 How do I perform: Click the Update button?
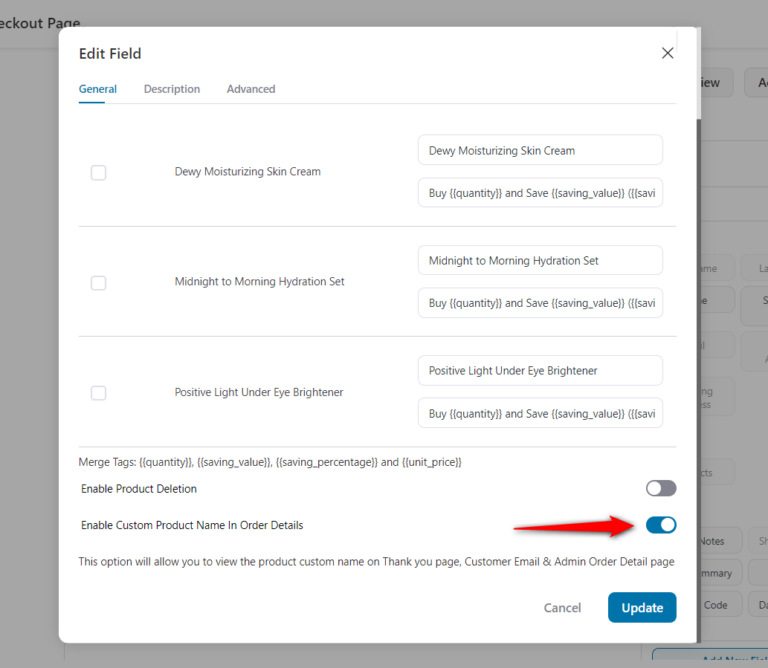point(642,607)
